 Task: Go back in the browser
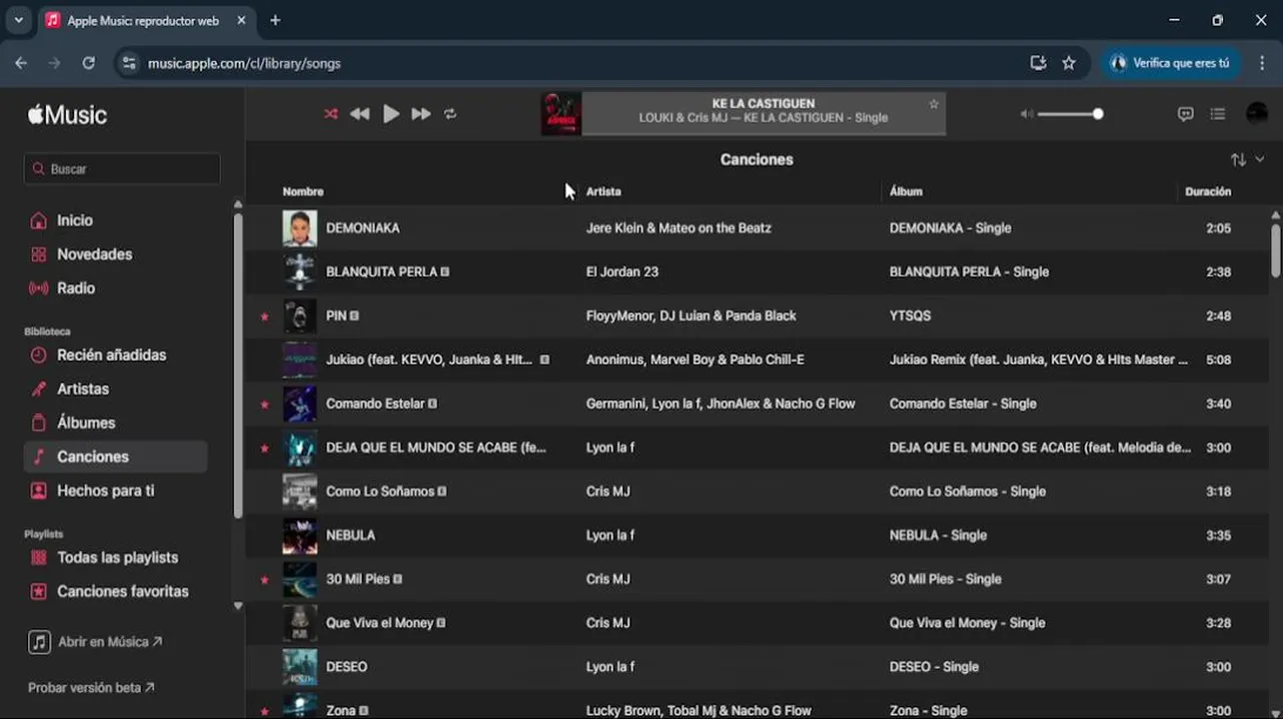click(x=21, y=63)
